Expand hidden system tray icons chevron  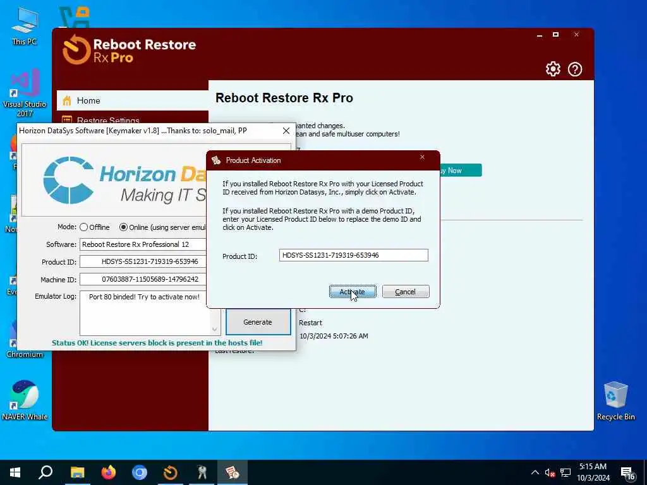[x=535, y=472]
